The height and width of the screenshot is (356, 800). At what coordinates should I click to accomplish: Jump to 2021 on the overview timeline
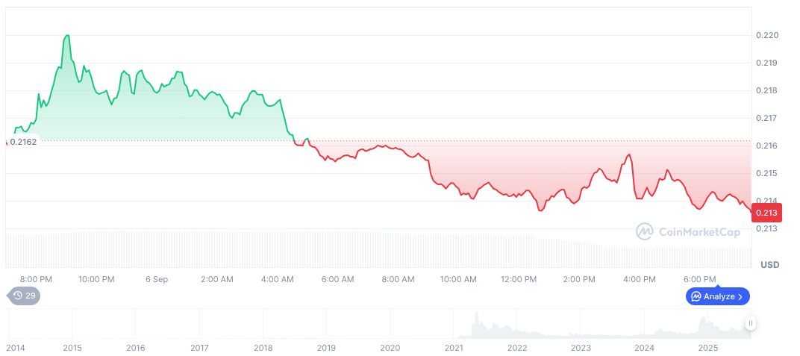pyautogui.click(x=454, y=348)
